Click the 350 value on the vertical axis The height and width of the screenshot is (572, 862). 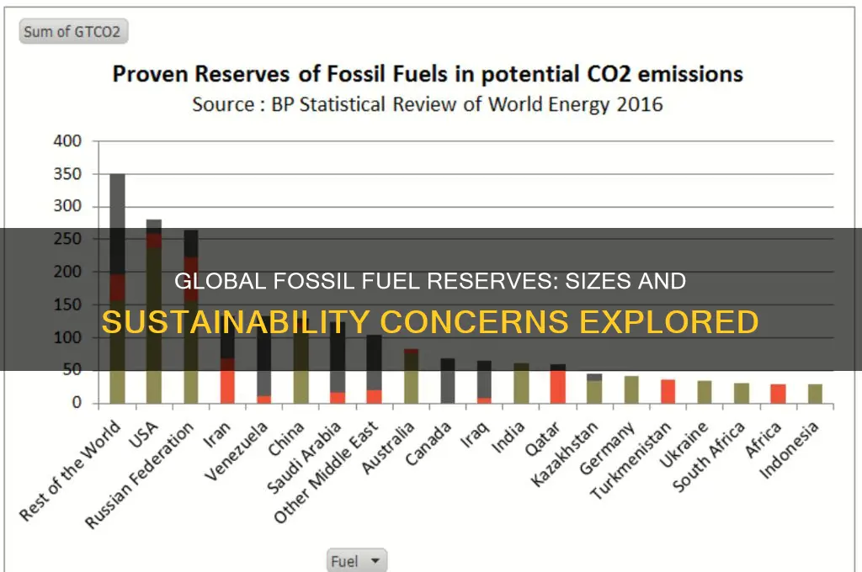(67, 173)
